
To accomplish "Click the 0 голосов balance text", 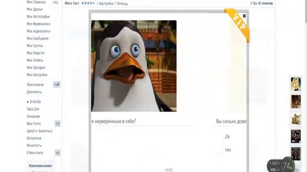I will pyautogui.click(x=265, y=3).
